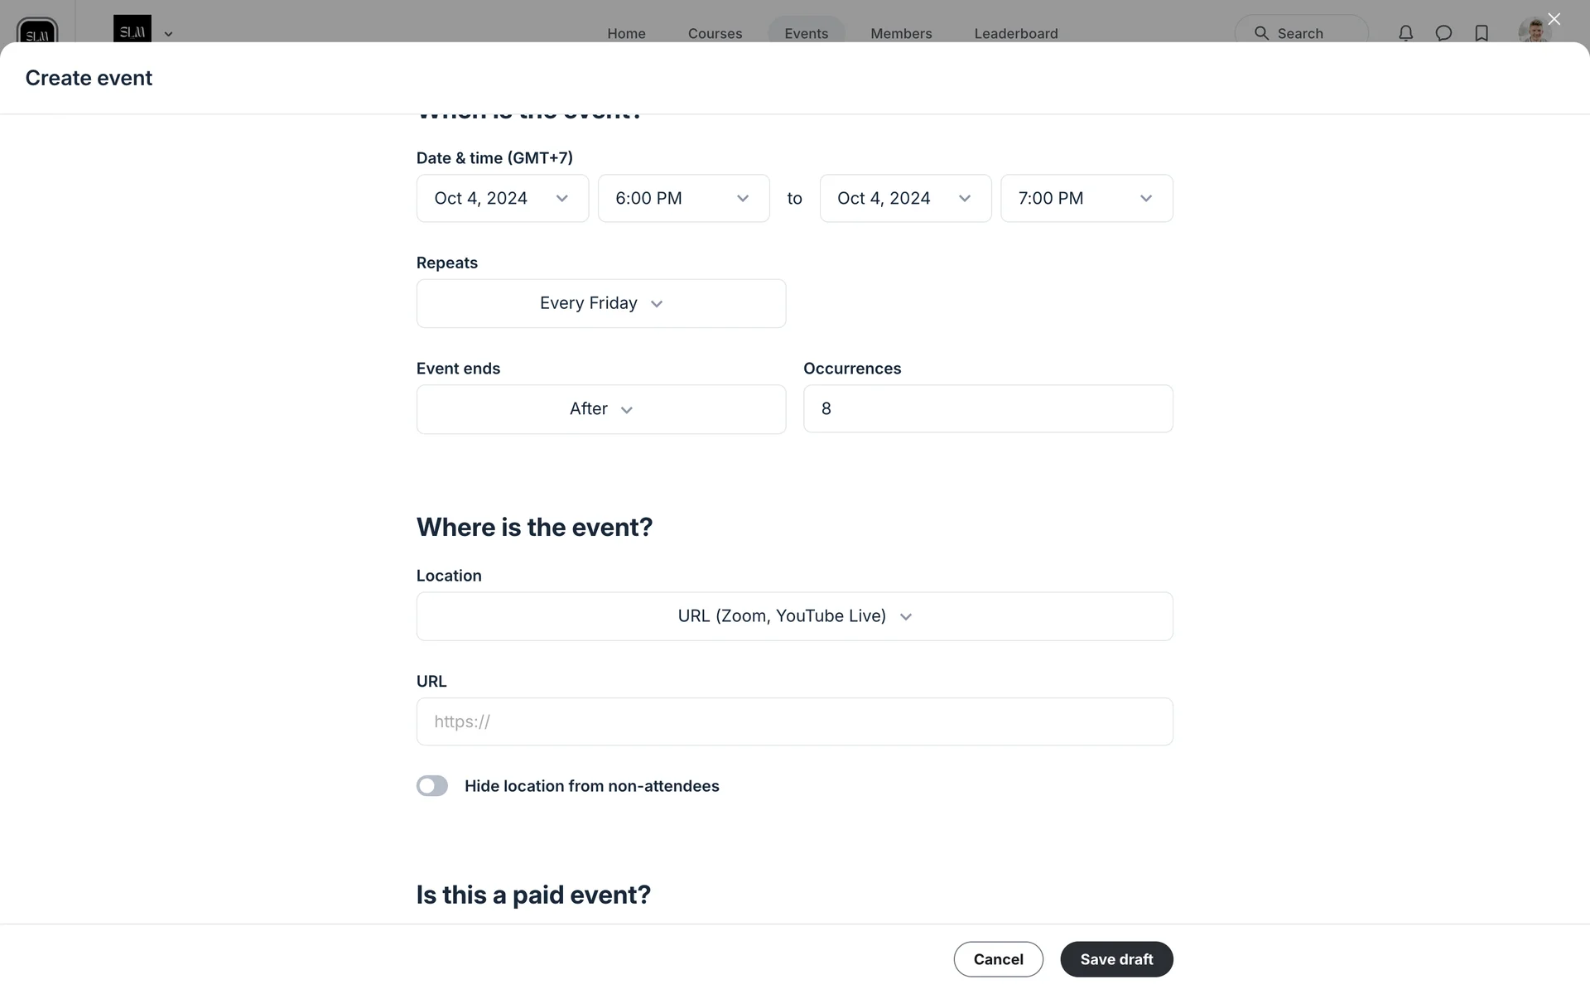Expand the Repeats Every Friday dropdown
Image resolution: width=1590 pixels, height=994 pixels.
[600, 304]
